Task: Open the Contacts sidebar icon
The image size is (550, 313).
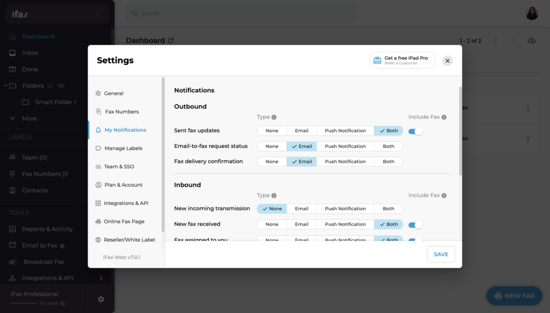Action: [13, 190]
